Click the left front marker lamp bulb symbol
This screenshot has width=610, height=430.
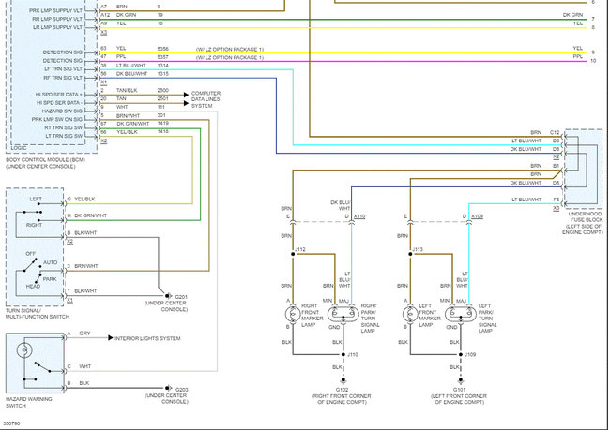tap(410, 314)
